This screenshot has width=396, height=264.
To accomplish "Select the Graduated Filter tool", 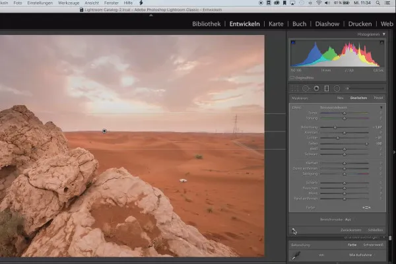I will pyautogui.click(x=327, y=88).
